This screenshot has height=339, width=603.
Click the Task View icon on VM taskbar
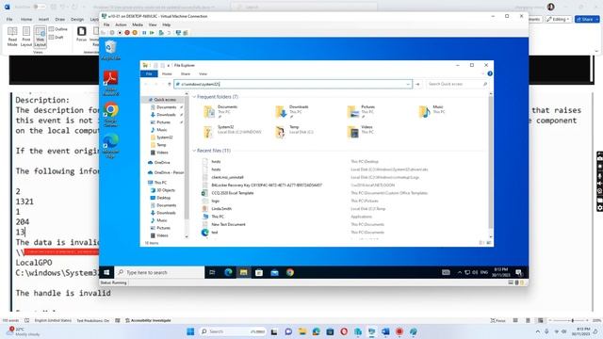(x=212, y=272)
